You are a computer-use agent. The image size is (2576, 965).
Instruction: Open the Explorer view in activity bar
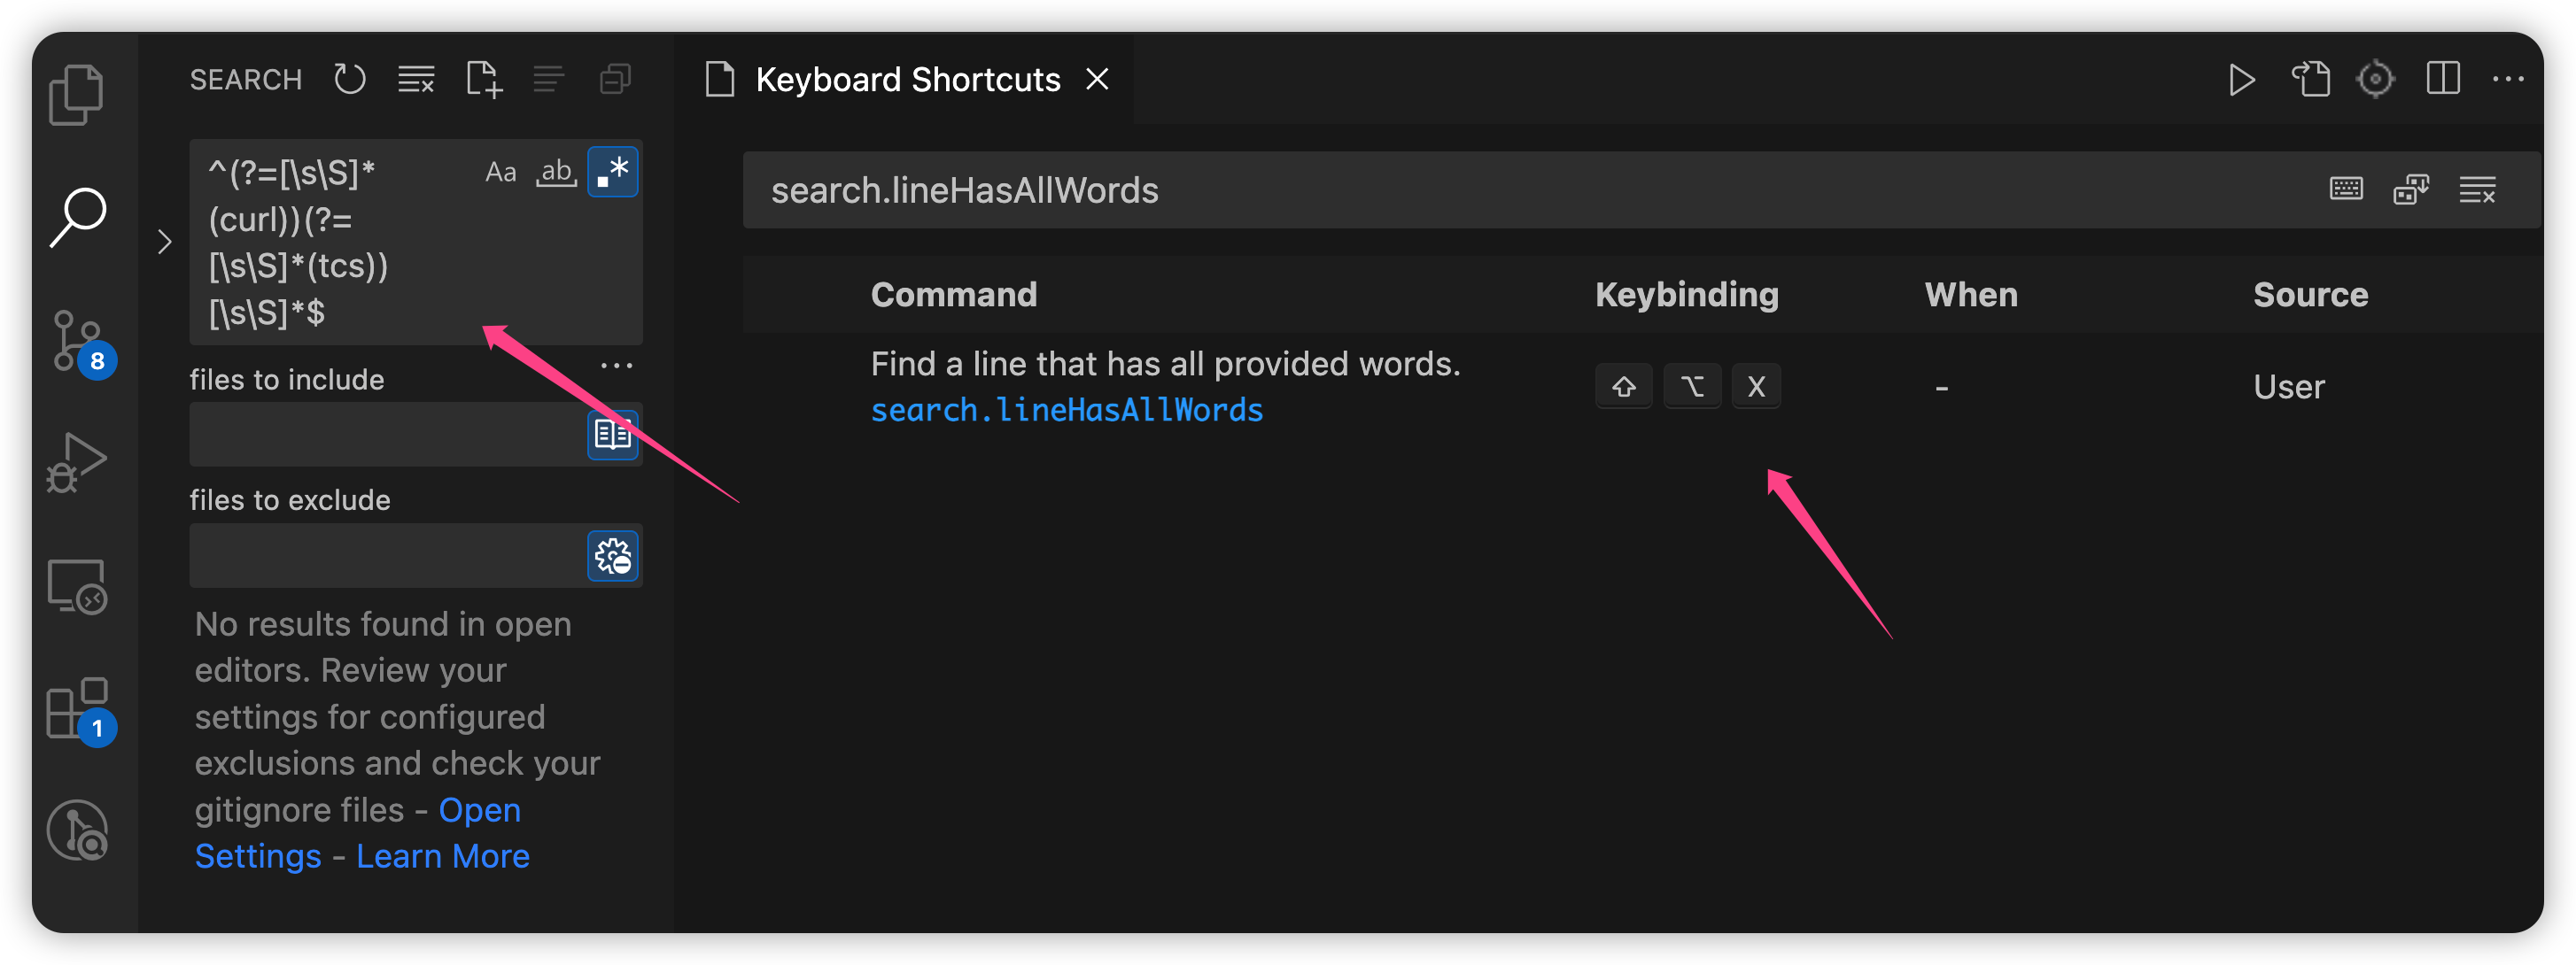coord(76,95)
